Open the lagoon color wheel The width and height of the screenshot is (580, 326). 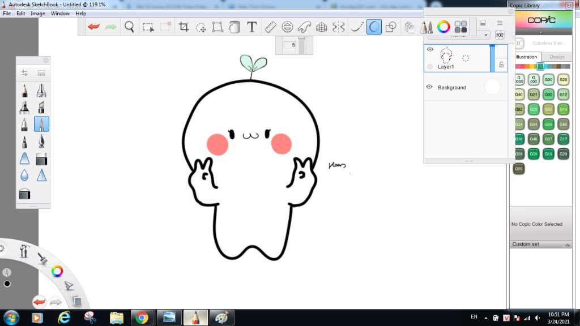click(x=57, y=271)
